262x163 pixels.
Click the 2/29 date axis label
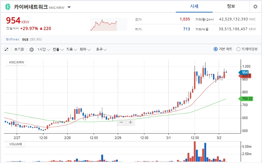(x=118, y=138)
